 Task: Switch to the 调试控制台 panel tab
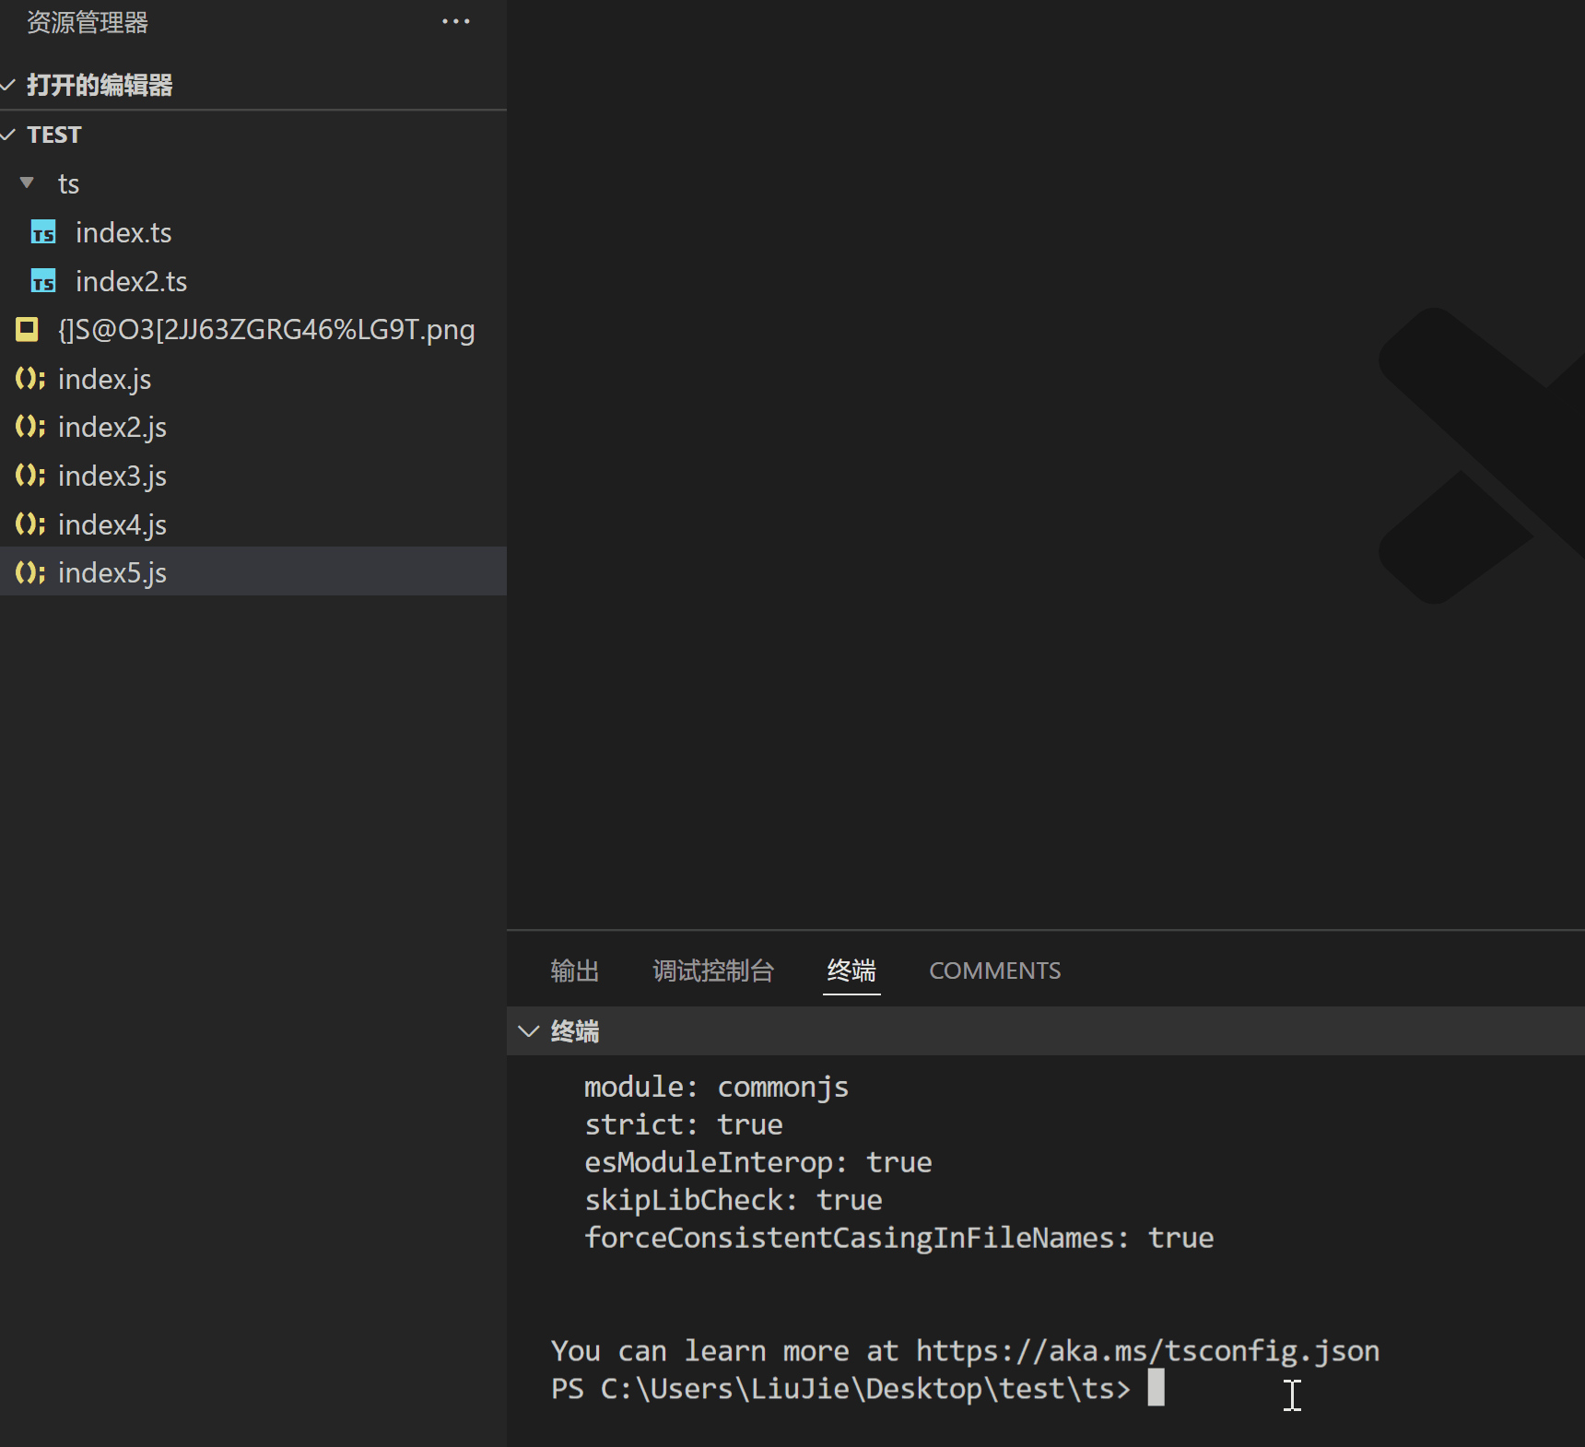(713, 971)
